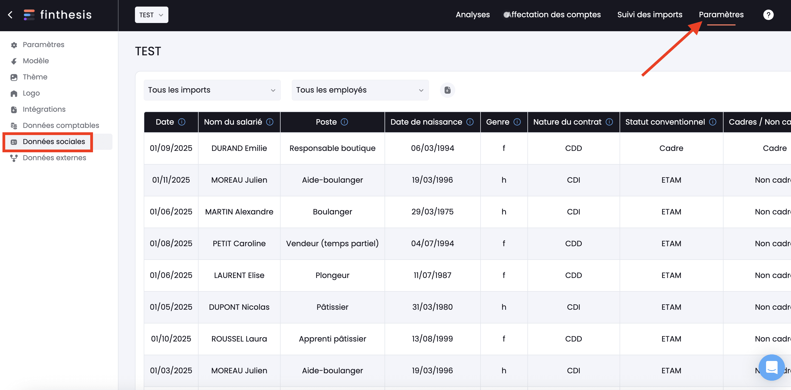Select Données comptables in the sidebar
Image resolution: width=791 pixels, height=390 pixels.
click(x=61, y=125)
